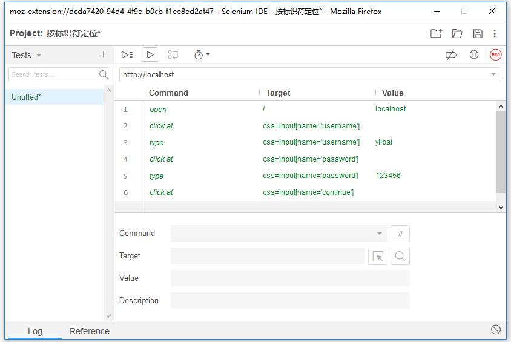Create a new project icon
The image size is (511, 342).
coord(436,33)
